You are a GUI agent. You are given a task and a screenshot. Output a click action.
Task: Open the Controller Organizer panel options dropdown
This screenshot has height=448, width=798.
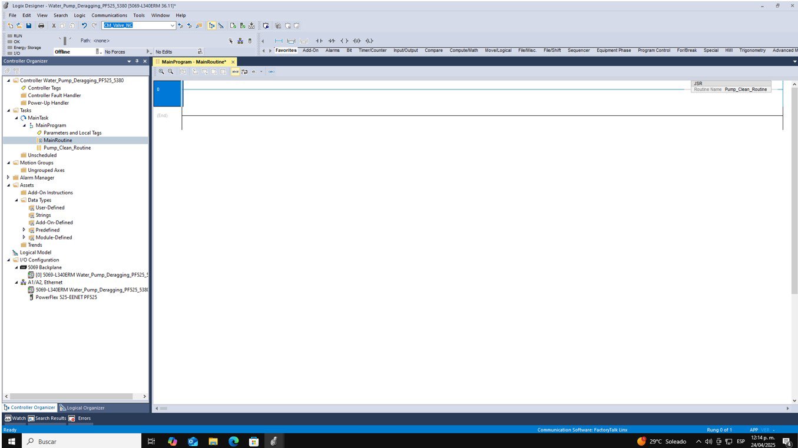(130, 61)
